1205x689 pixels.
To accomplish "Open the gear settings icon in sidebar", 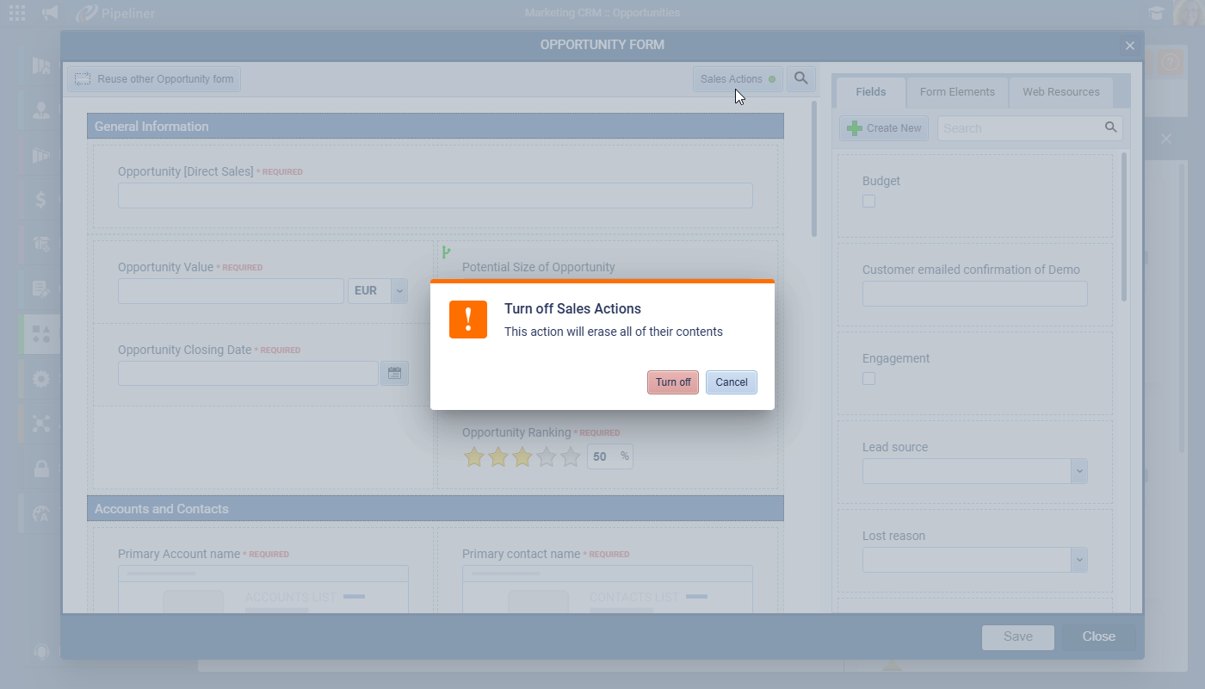I will click(40, 379).
